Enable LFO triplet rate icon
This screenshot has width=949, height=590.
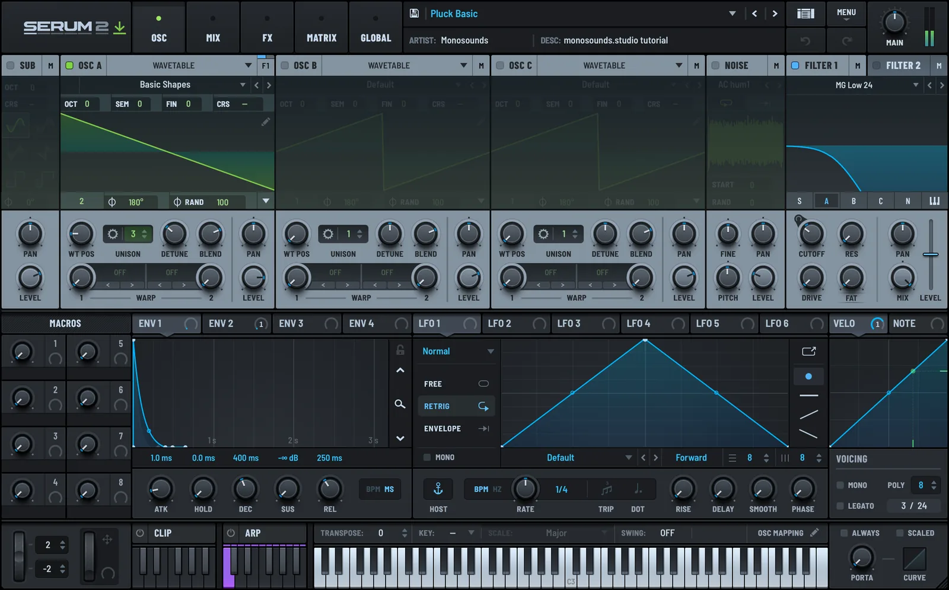click(x=606, y=489)
